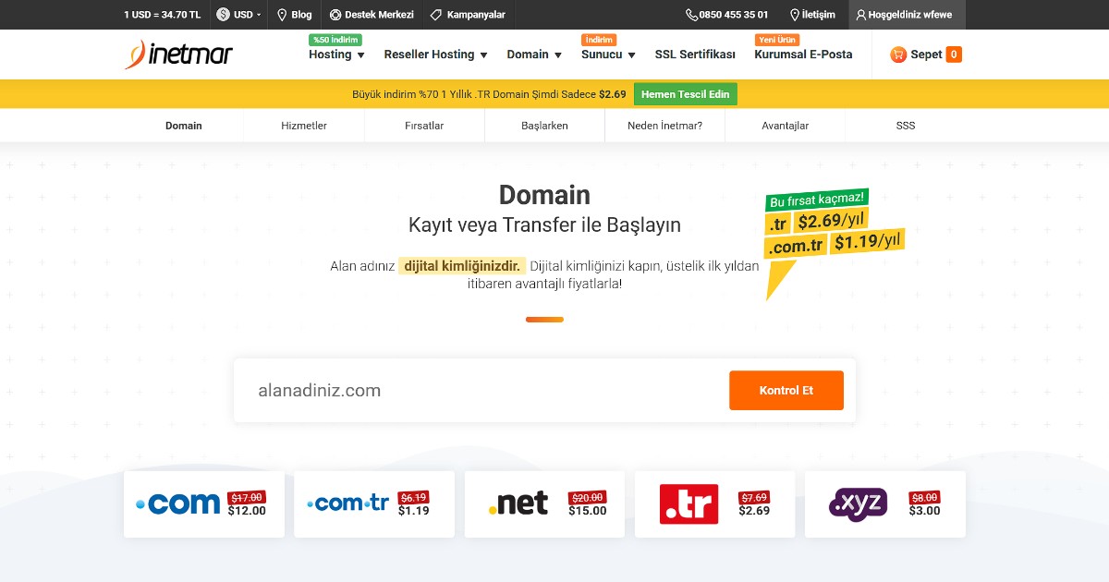Select the SSS tab
This screenshot has width=1109, height=582.
pos(906,126)
